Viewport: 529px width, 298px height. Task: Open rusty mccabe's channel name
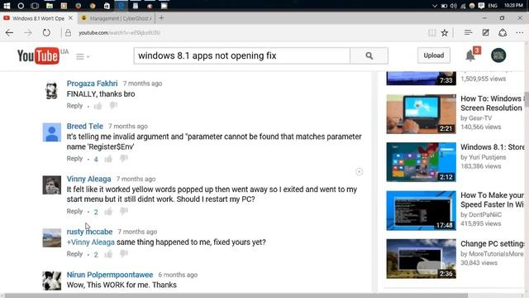click(x=89, y=232)
